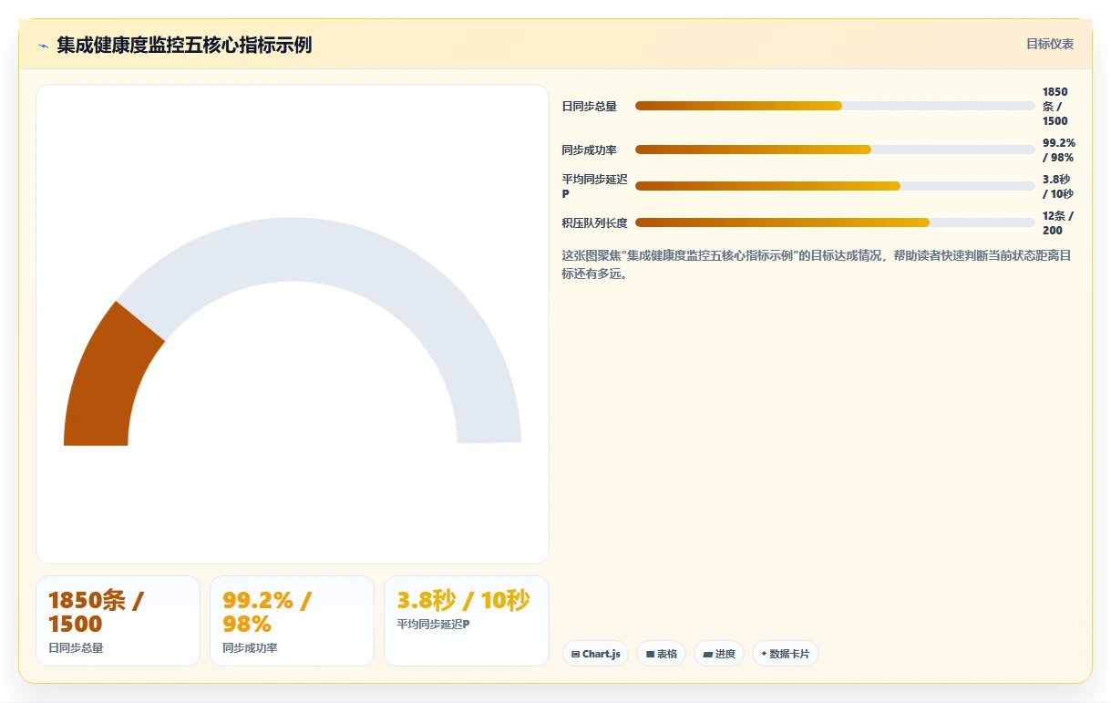1111x703 pixels.
Task: Click the 99.2% / 98% value beside progress bar
Action: [1059, 150]
